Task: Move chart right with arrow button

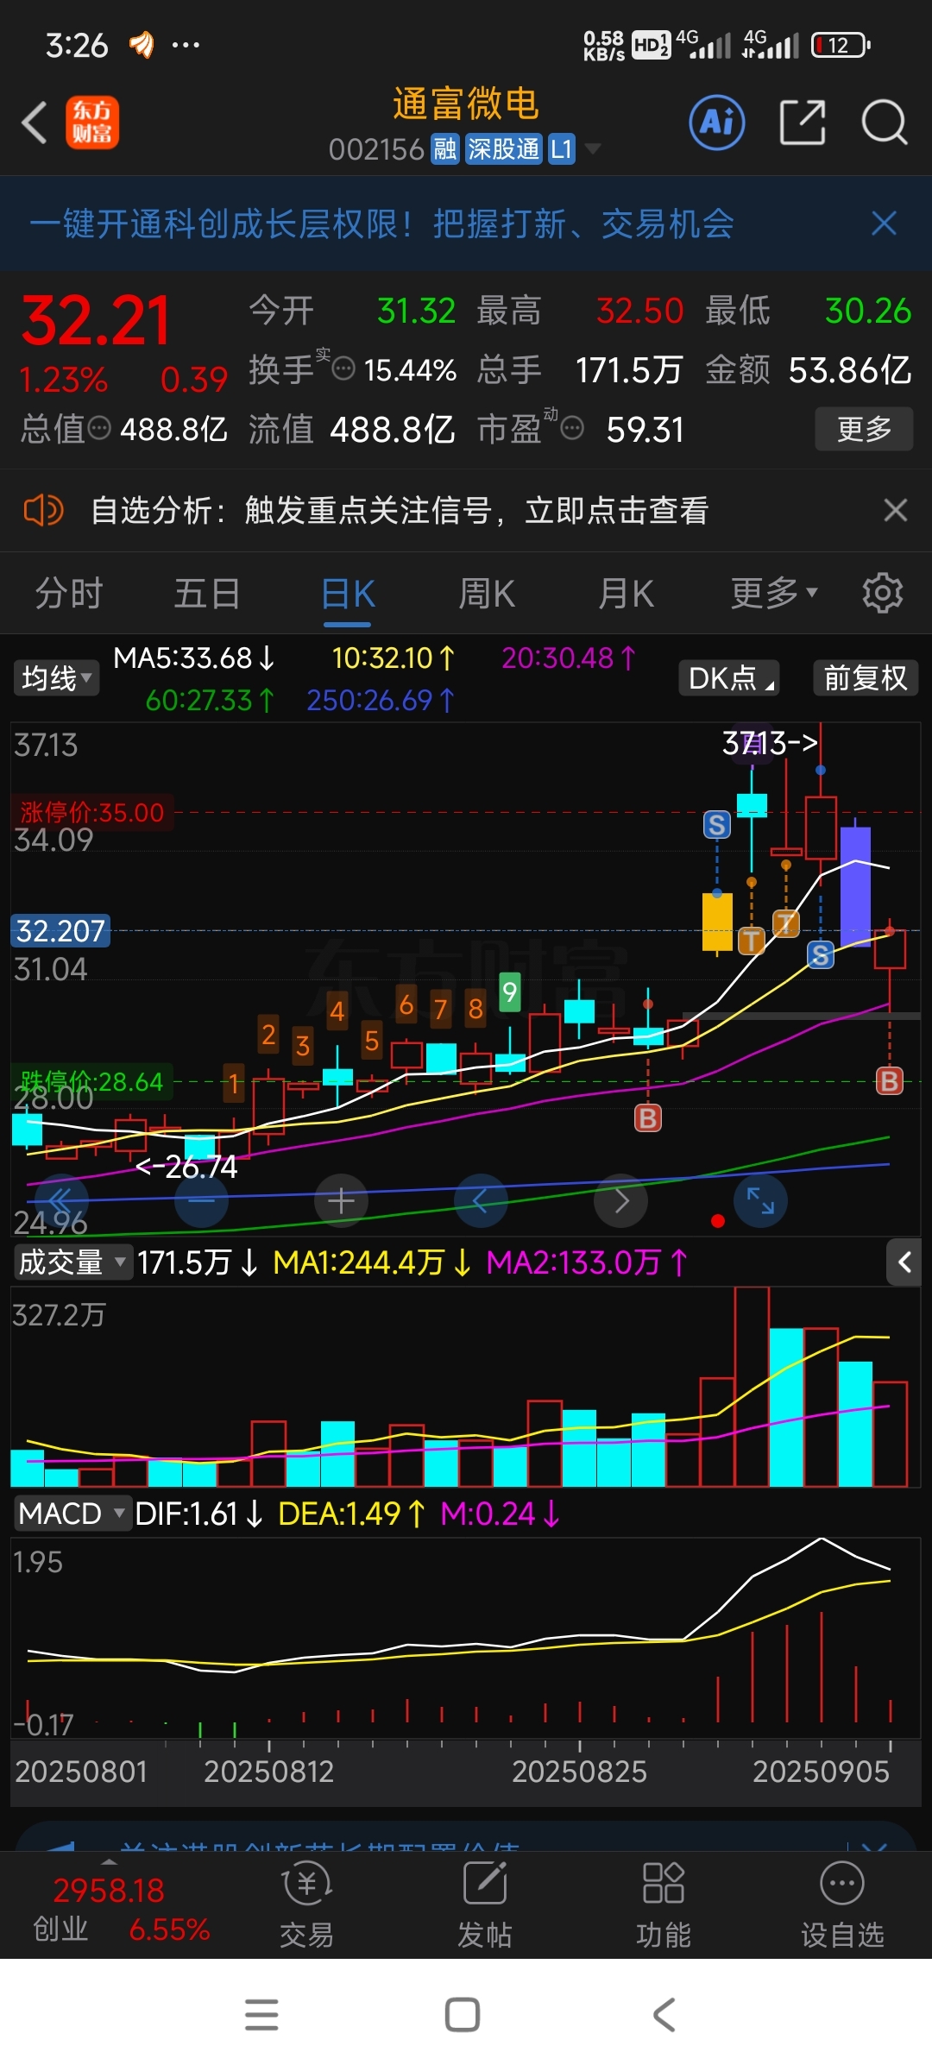Action: coord(620,1200)
